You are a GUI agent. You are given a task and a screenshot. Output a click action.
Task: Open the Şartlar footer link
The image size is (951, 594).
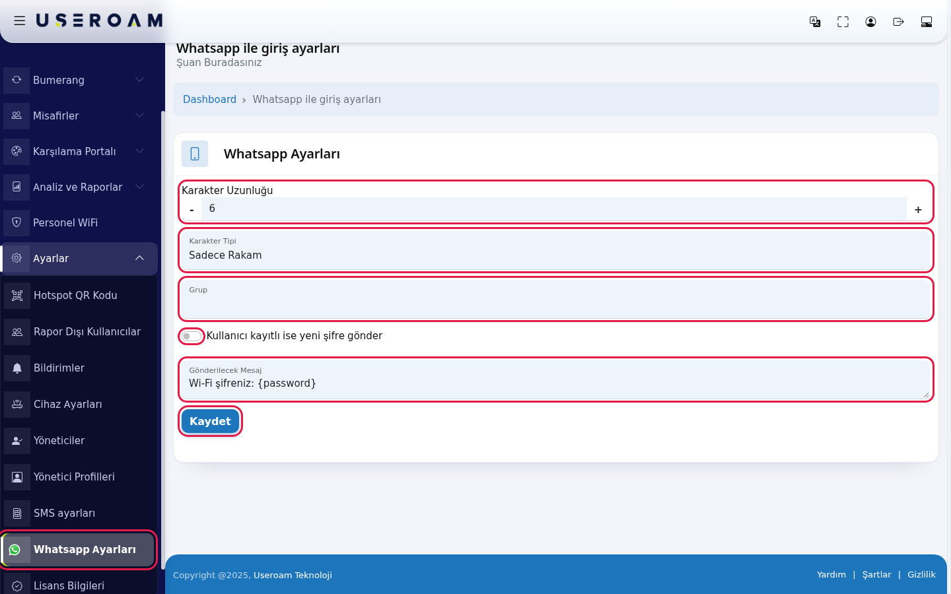(876, 575)
